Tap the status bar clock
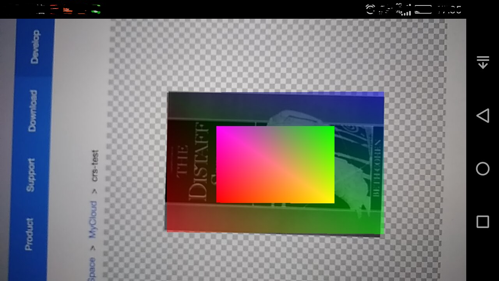Viewport: 499px width, 281px height. click(449, 9)
